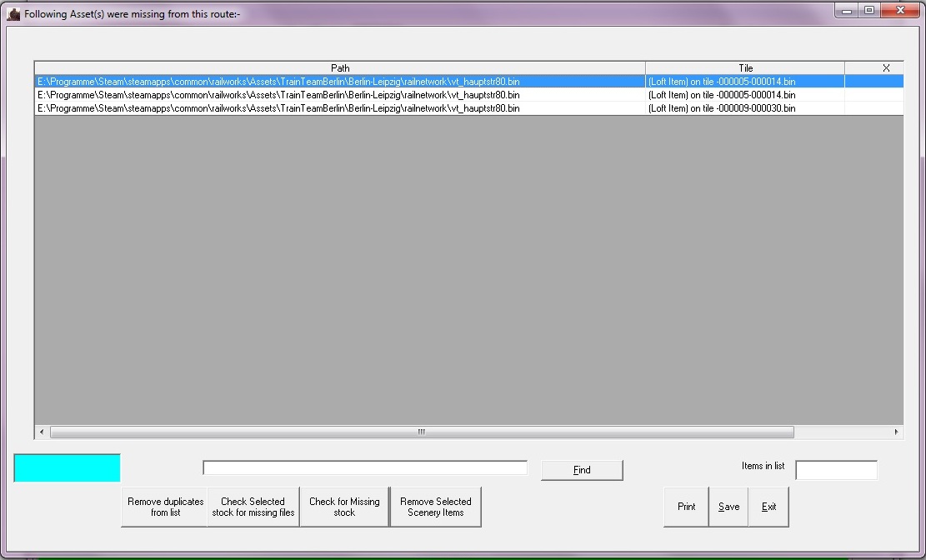926x560 pixels.
Task: Click the Find button
Action: (x=582, y=470)
